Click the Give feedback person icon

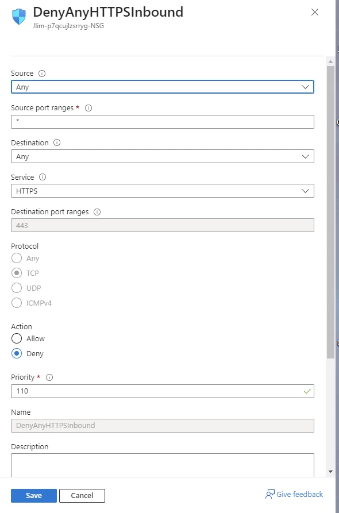click(x=270, y=495)
